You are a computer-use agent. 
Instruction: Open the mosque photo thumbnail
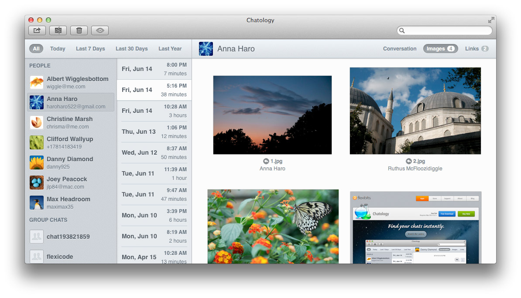415,111
